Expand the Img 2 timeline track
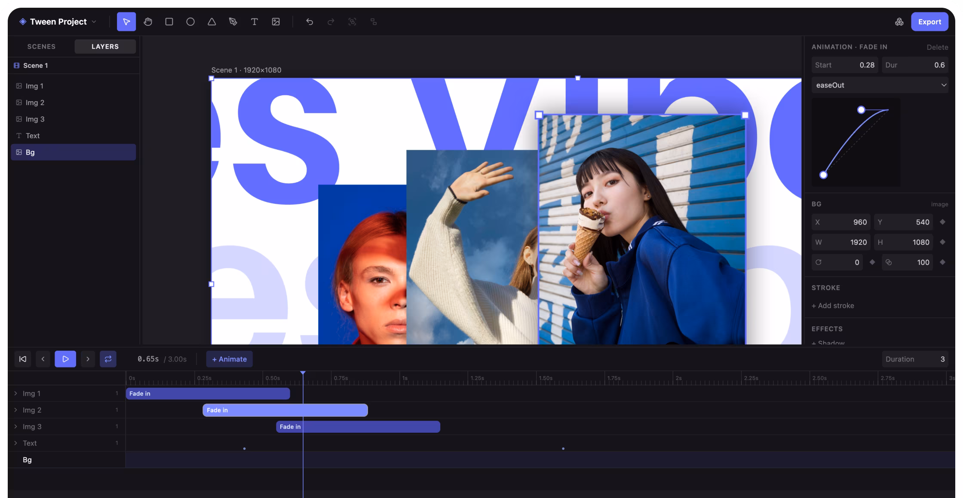Screen dimensions: 963x498 tap(15, 410)
